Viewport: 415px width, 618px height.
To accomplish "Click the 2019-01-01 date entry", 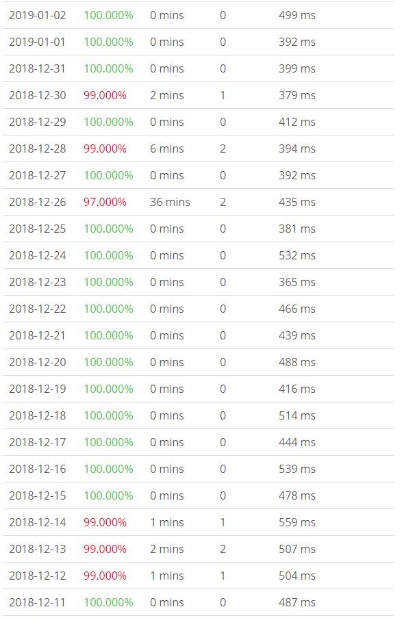I will click(38, 42).
